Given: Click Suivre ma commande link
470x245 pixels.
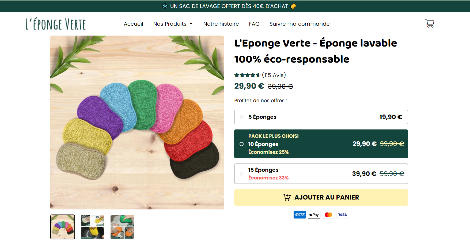Looking at the screenshot, I should (300, 24).
